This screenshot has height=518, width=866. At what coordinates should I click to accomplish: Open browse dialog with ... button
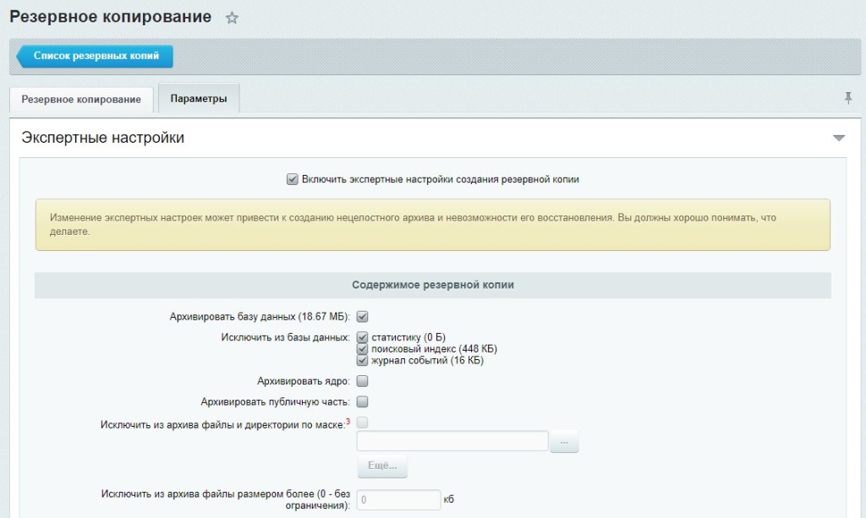[x=564, y=441]
